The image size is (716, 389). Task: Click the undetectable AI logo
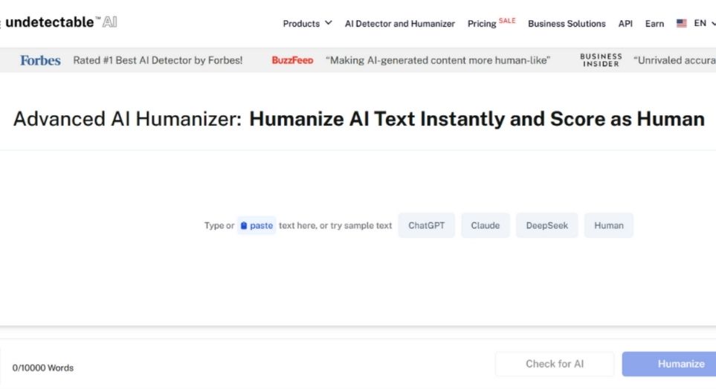pos(61,22)
